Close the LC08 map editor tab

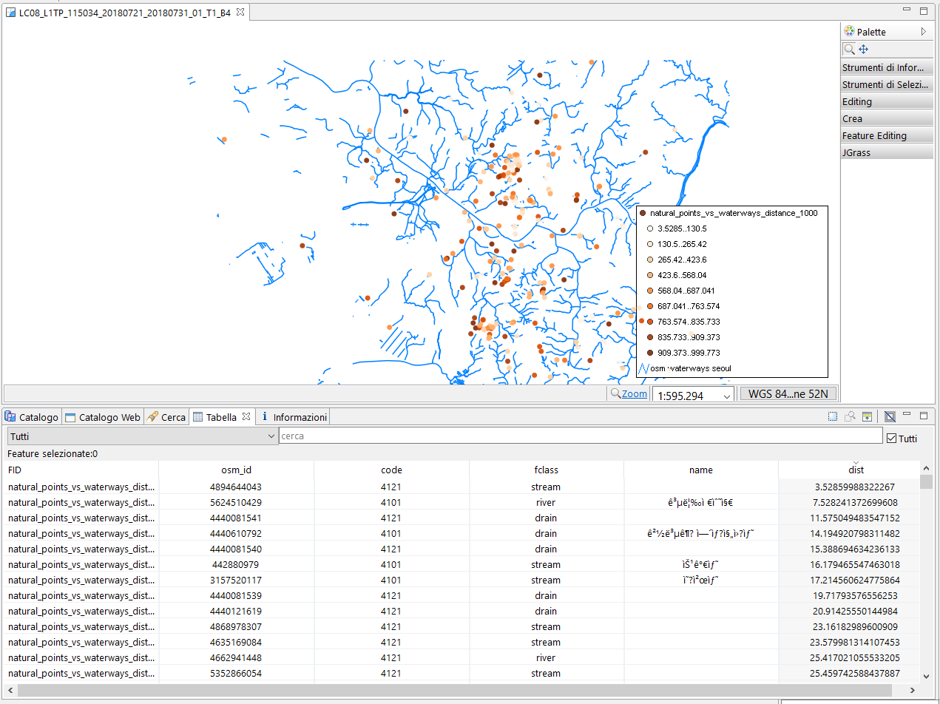point(240,12)
